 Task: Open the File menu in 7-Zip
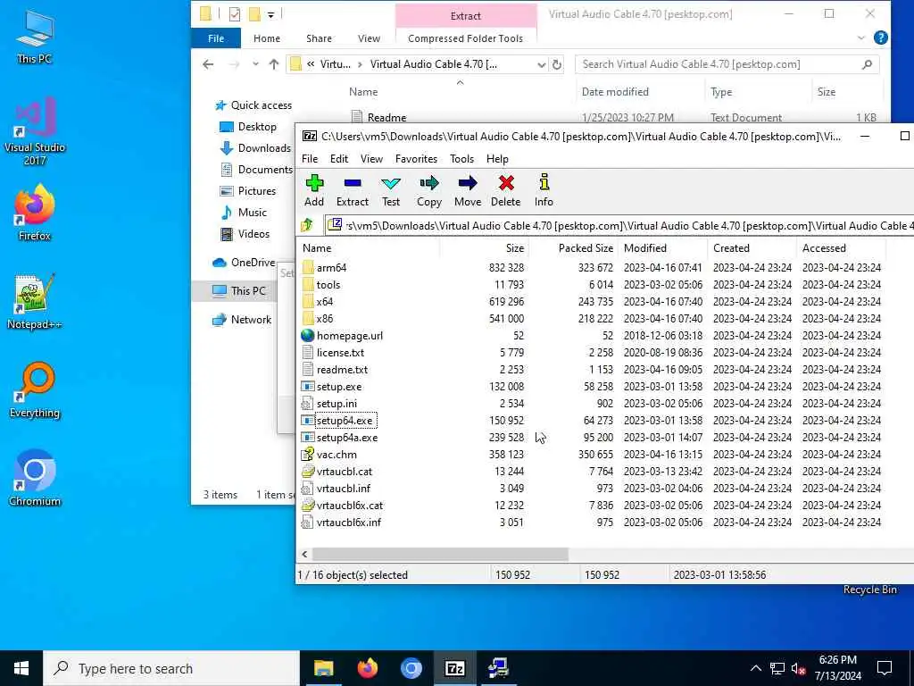(310, 159)
